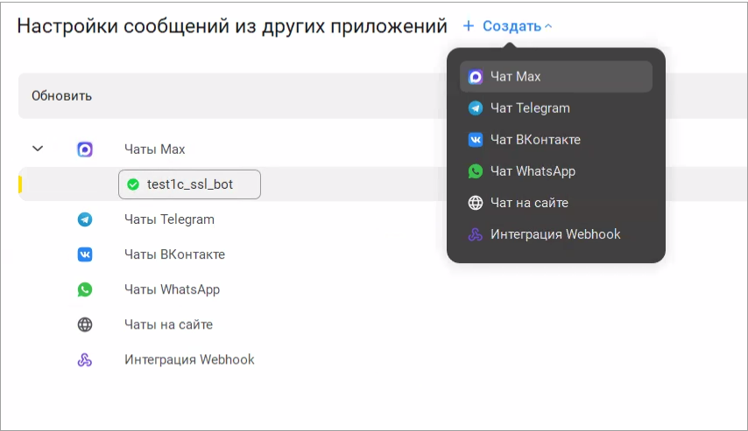The width and height of the screenshot is (748, 431).
Task: Open the test1c_ssl_bot entry
Action: (x=189, y=184)
